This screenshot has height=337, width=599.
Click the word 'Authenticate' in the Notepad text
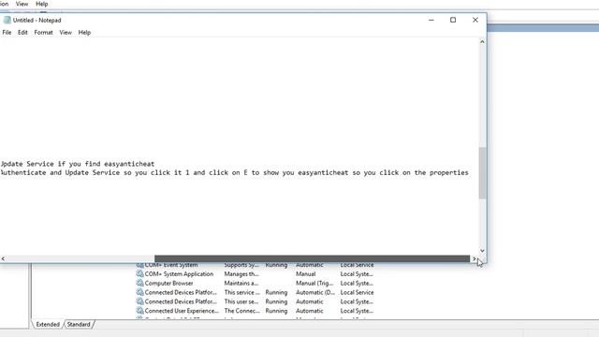[x=22, y=172]
